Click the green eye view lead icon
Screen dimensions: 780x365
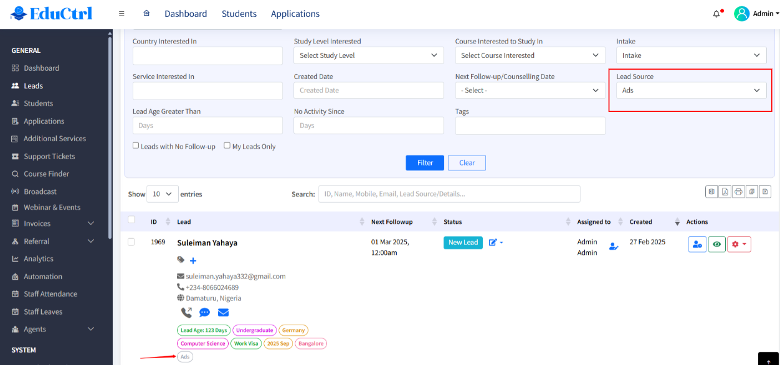coord(716,244)
